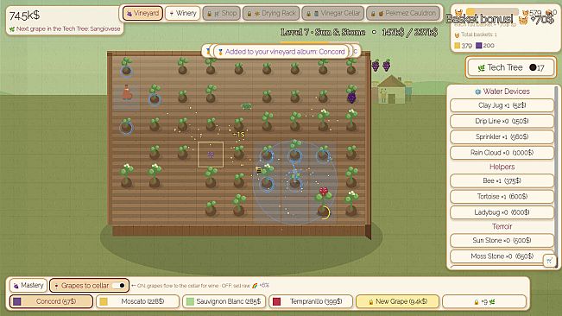
Task: Select the Sauvignon Blanc grape variety
Action: [224, 301]
